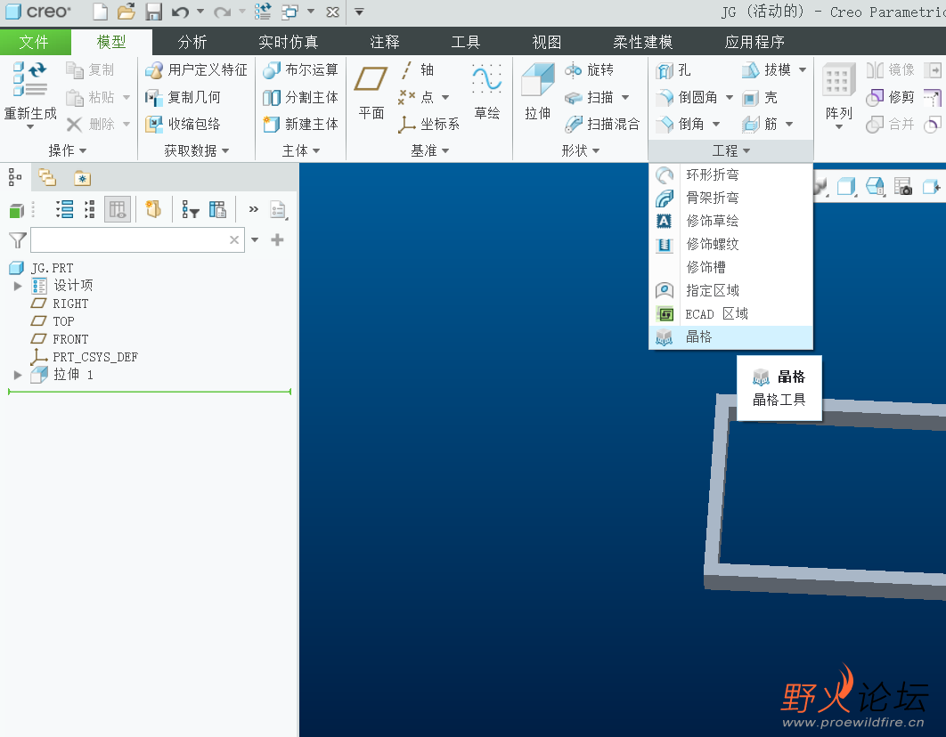Switch to the Annotate (注释) tab
The width and height of the screenshot is (946, 737).
[x=385, y=42]
